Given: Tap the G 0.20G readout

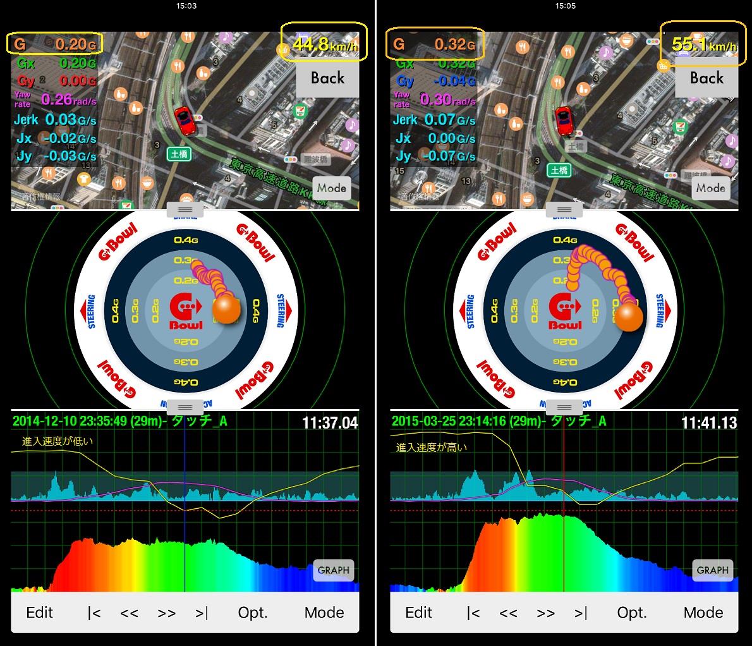Looking at the screenshot, I should click(x=55, y=44).
